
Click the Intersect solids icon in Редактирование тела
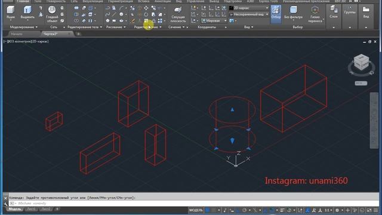(76, 21)
